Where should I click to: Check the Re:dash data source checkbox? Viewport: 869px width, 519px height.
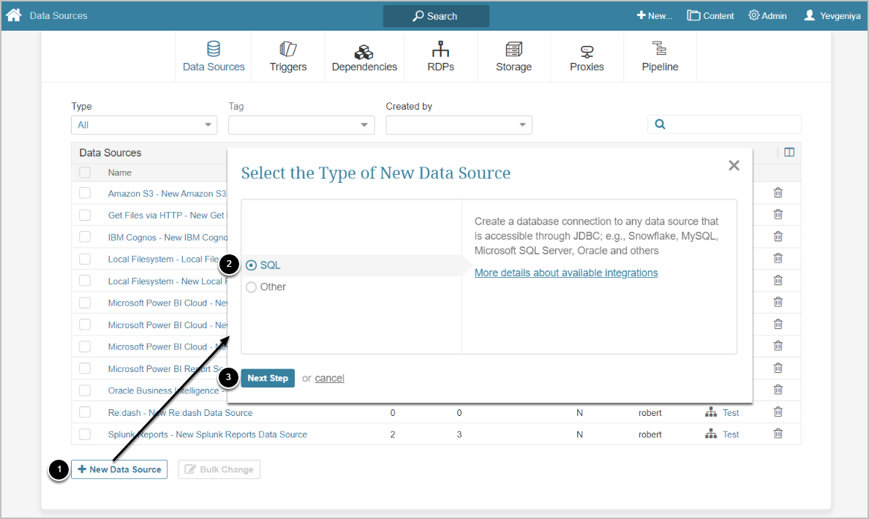85,412
